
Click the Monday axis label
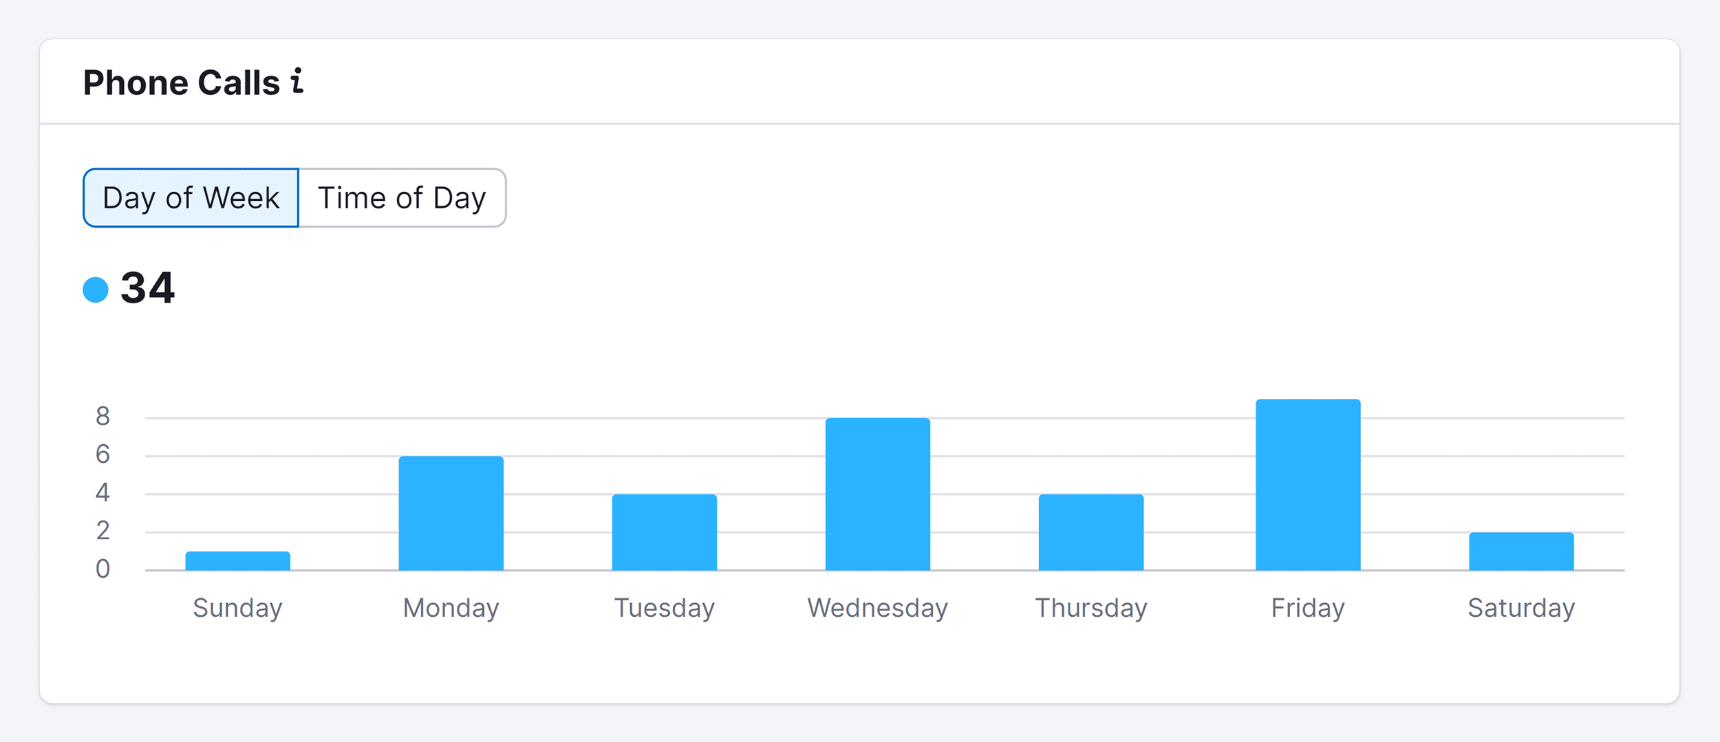point(451,608)
